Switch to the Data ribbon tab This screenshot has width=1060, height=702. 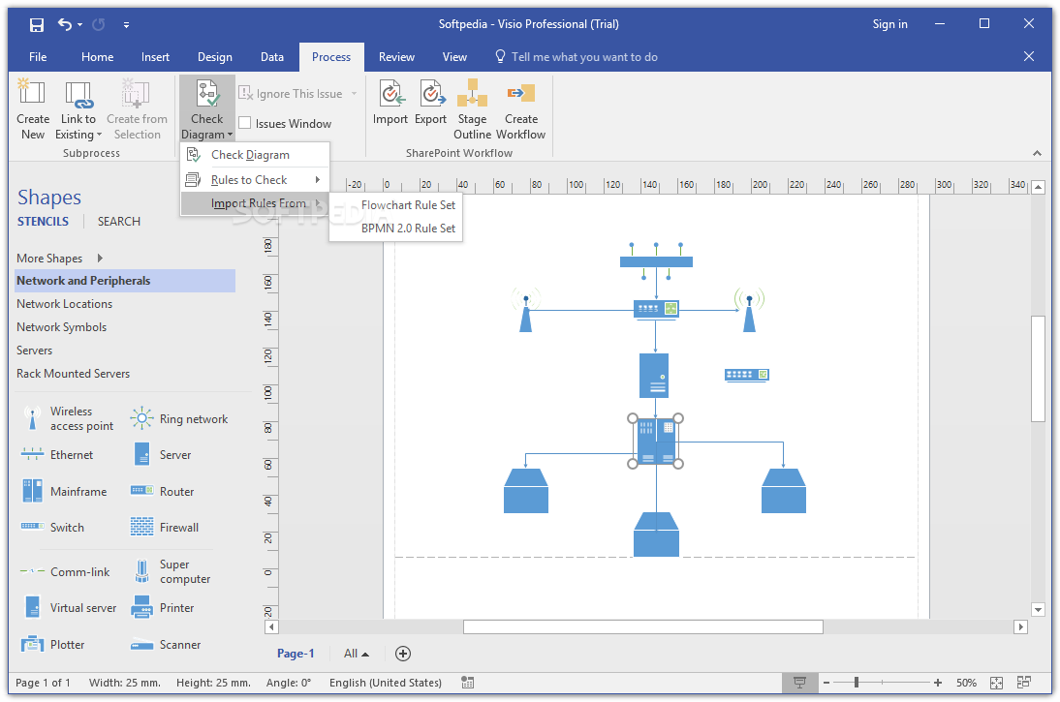point(272,57)
